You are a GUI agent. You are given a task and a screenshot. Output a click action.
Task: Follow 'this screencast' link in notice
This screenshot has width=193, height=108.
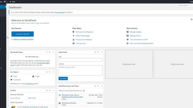[x=60, y=12]
